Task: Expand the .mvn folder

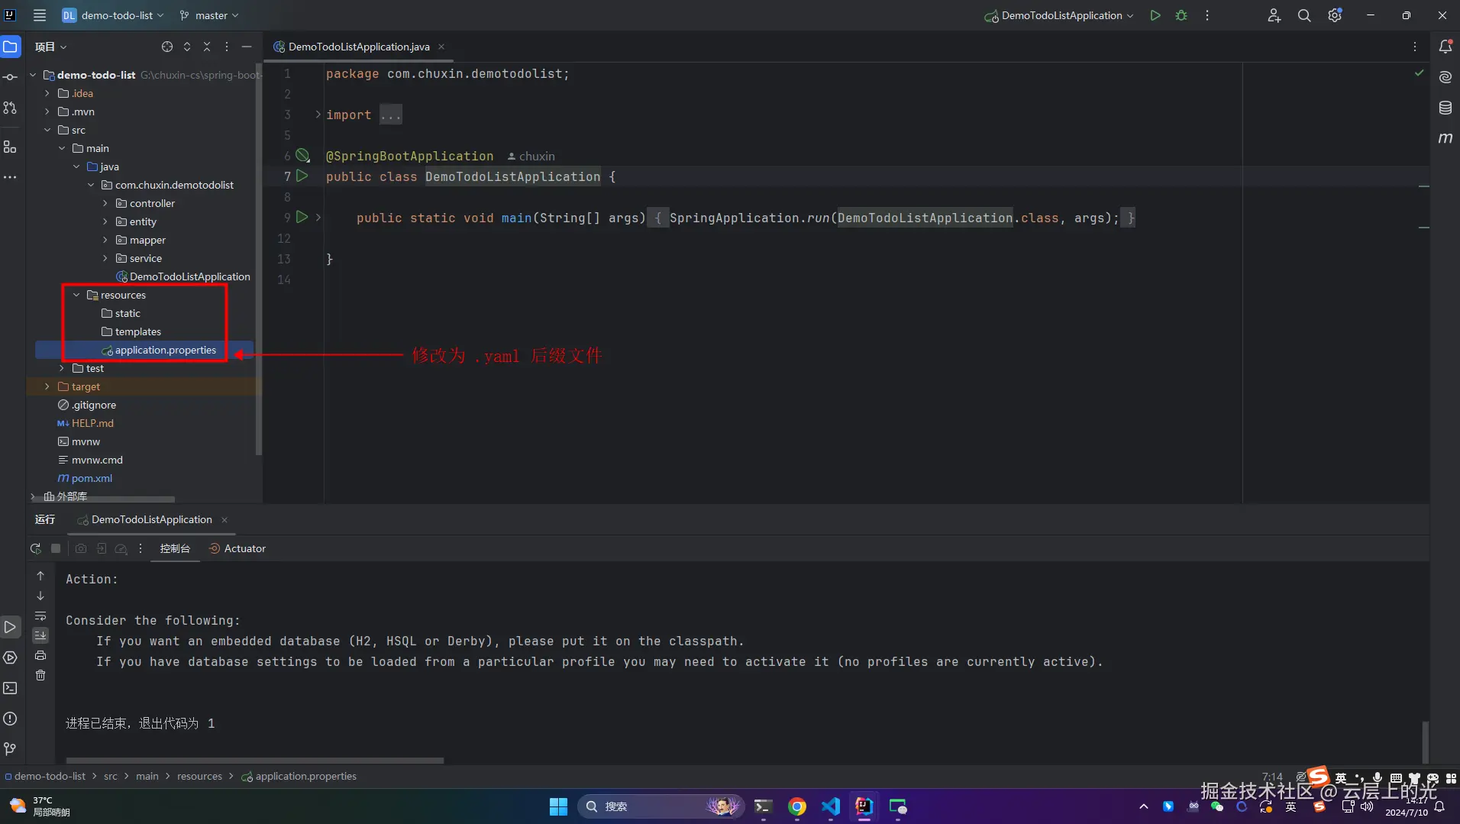Action: (x=47, y=111)
